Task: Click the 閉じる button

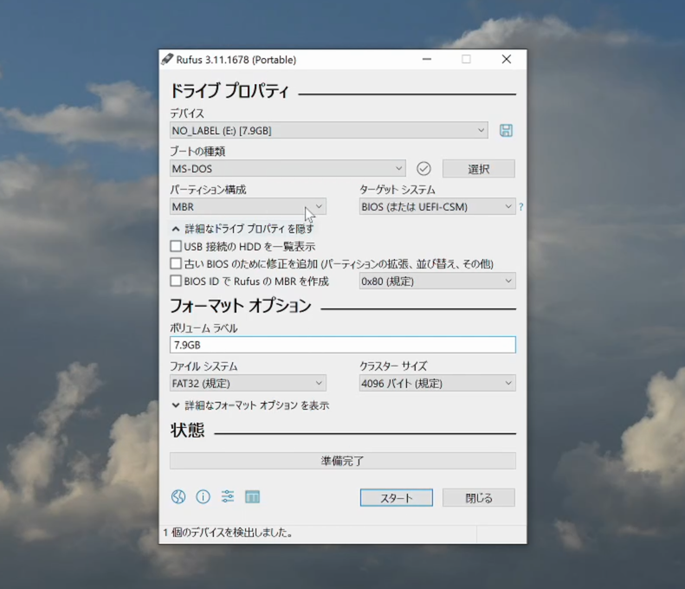Action: coord(479,498)
